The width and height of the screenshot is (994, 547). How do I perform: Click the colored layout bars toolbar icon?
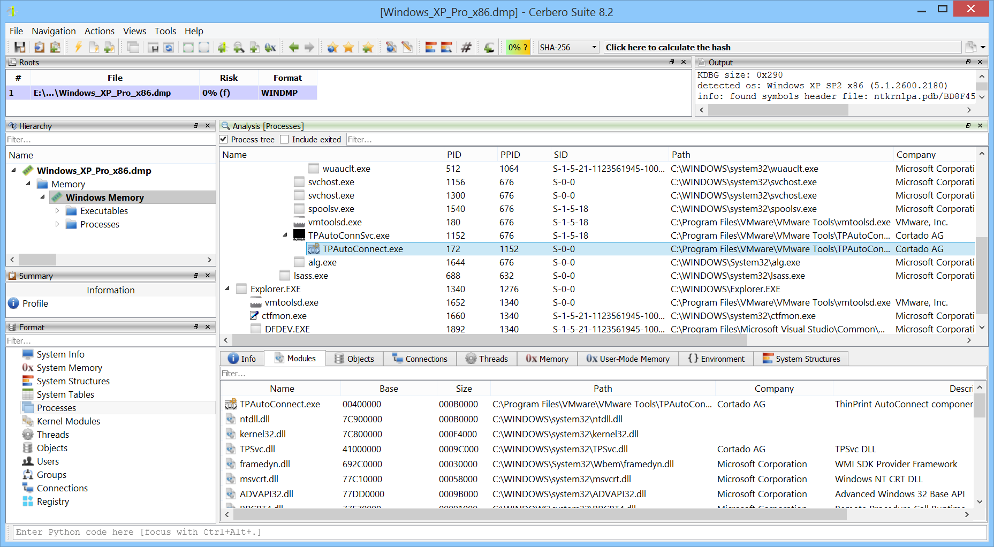point(430,47)
